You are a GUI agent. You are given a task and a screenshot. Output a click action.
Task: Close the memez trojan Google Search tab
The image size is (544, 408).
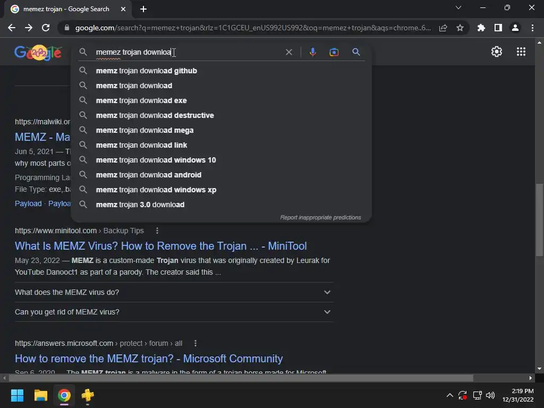click(123, 9)
